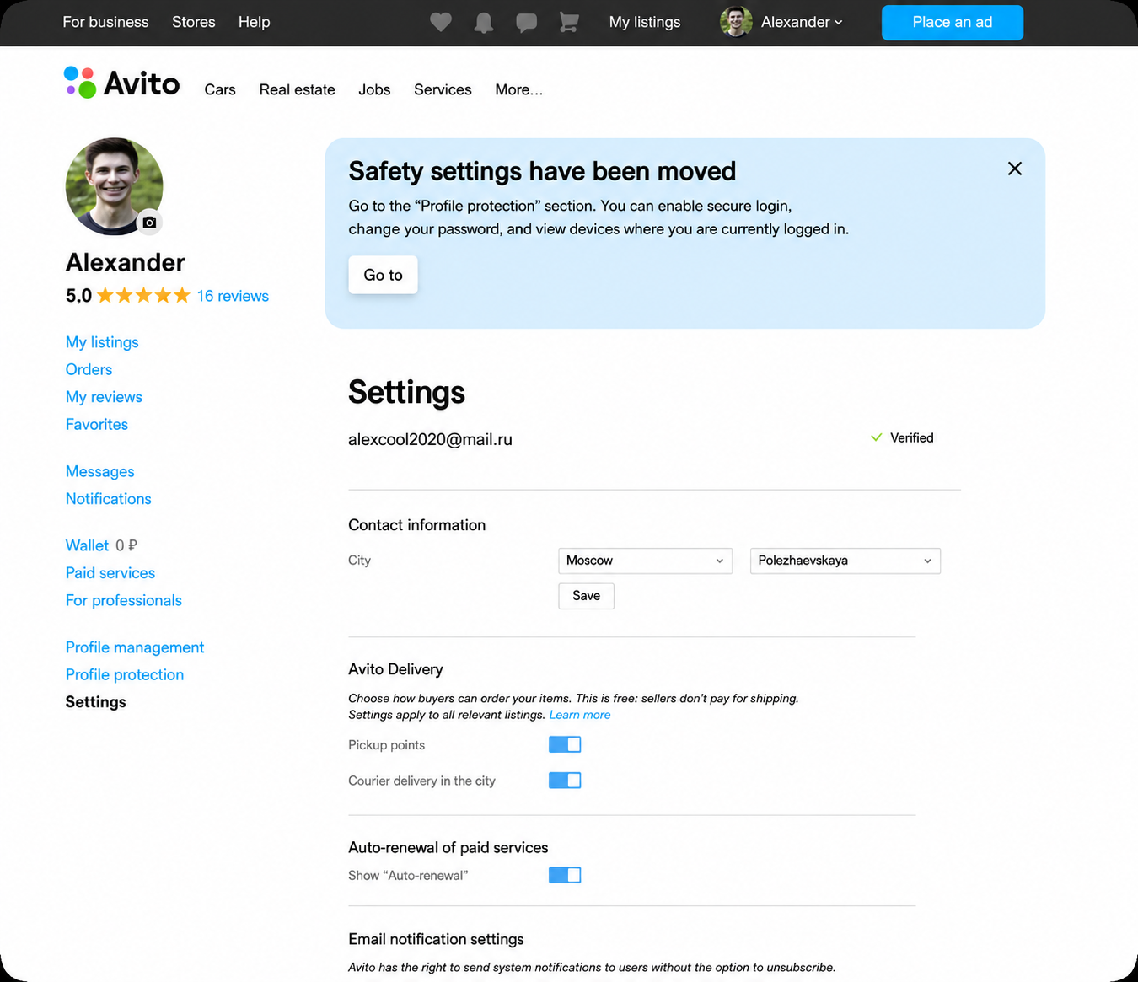Click the Email notification settings heading
The width and height of the screenshot is (1138, 982).
436,939
